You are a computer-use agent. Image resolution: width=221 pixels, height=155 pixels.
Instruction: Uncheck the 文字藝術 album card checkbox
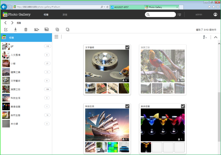[127, 47]
